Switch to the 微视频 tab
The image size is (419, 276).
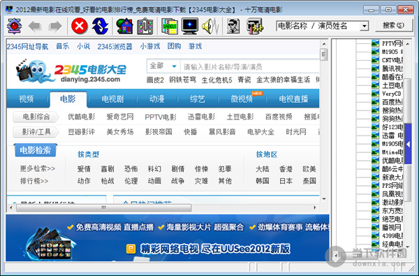[242, 99]
